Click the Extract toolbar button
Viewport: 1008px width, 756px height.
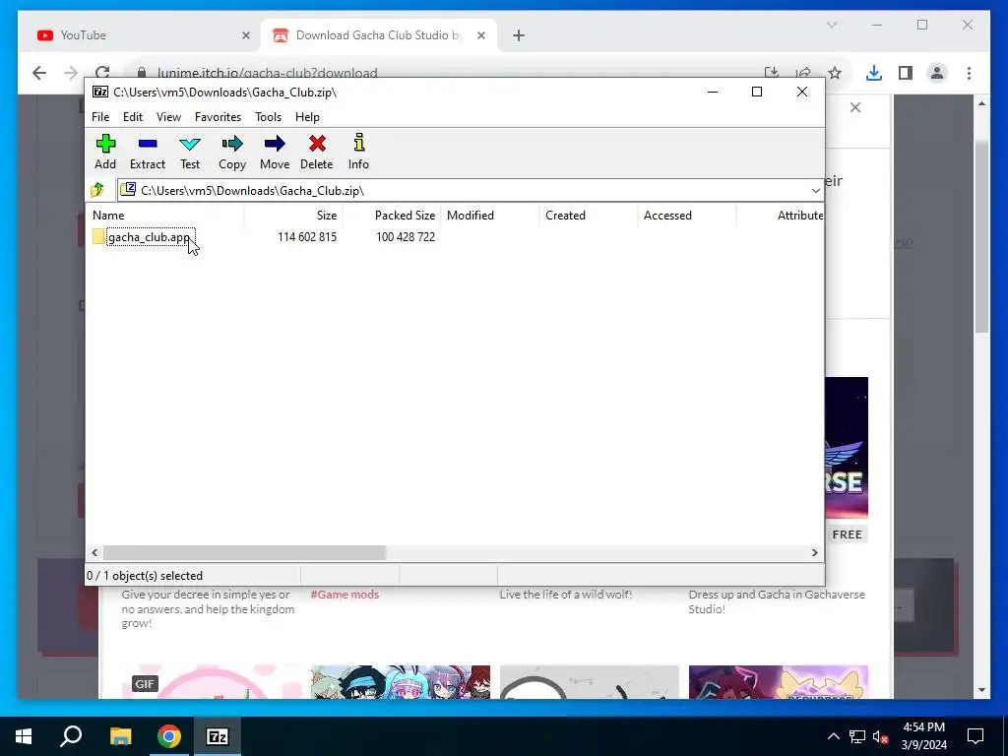pyautogui.click(x=148, y=152)
